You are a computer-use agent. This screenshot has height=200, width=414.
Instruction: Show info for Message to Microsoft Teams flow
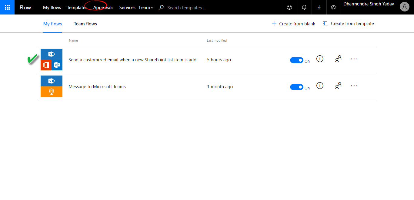(319, 86)
